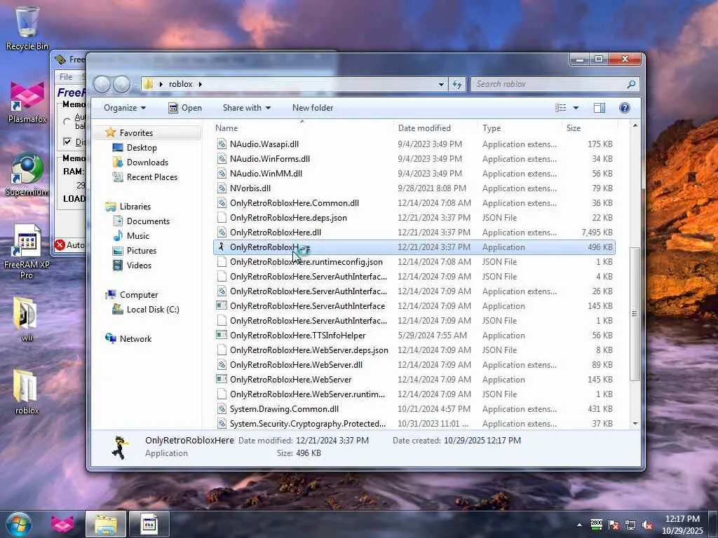Screen dimensions: 718x538
Task: Open the FreeRAM XP Pro desktop shortcut
Action: (27, 251)
